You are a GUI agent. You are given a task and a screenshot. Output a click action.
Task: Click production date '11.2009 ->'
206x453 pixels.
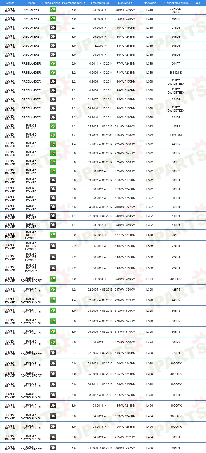[100, 46]
